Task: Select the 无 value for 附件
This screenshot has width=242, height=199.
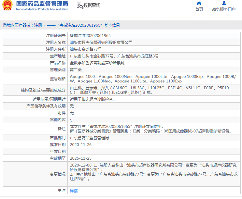Action: pyautogui.click(x=72, y=113)
